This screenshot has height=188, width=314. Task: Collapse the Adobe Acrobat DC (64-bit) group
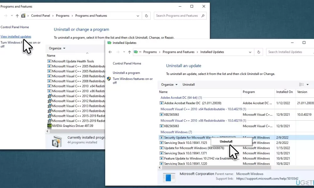[x=181, y=98]
